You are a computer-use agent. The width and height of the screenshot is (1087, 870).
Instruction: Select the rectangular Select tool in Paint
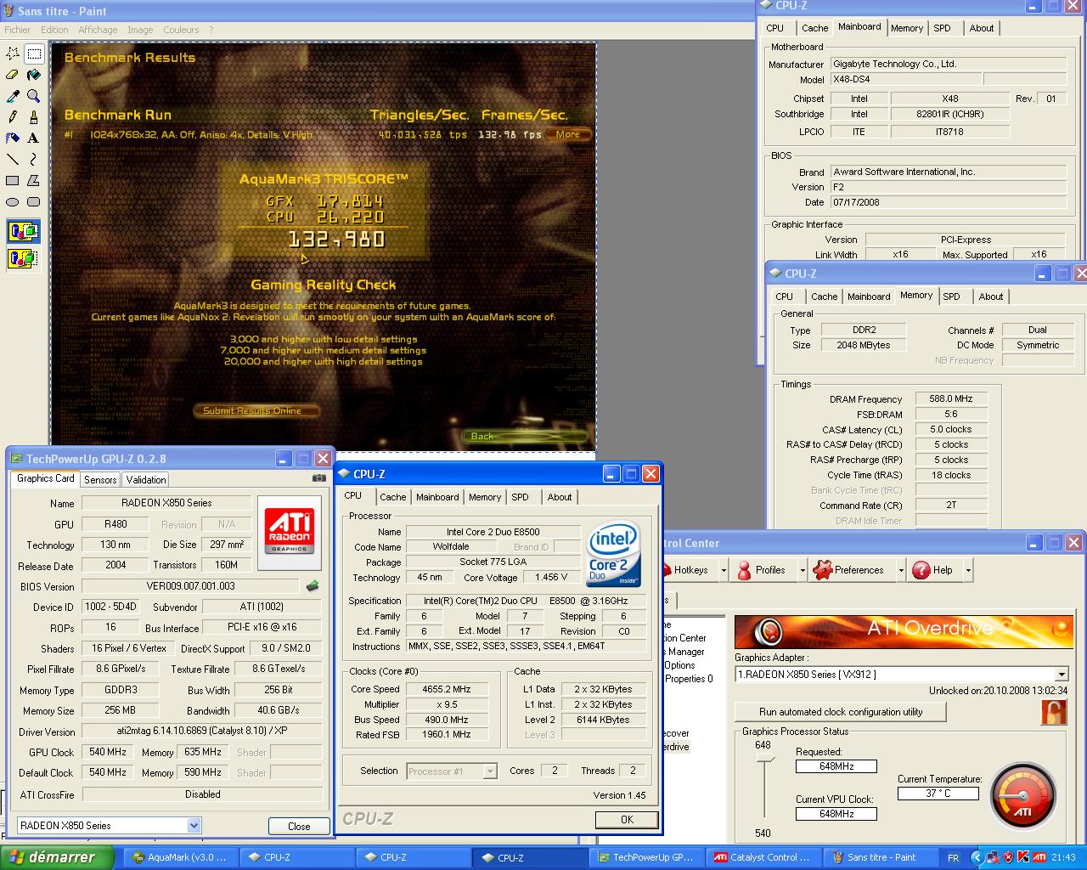tap(34, 54)
